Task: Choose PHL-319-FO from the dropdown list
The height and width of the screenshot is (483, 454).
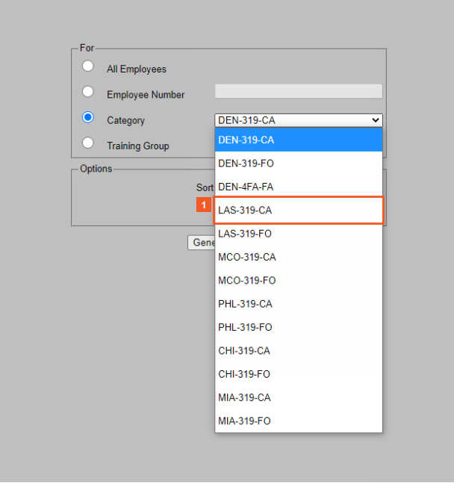Action: (299, 327)
